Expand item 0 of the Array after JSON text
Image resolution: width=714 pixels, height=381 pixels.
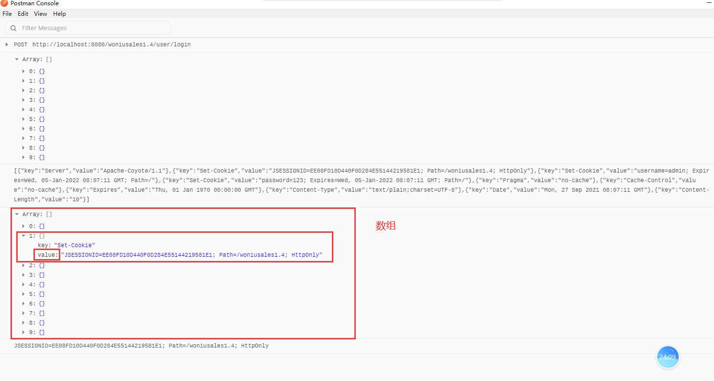23,226
